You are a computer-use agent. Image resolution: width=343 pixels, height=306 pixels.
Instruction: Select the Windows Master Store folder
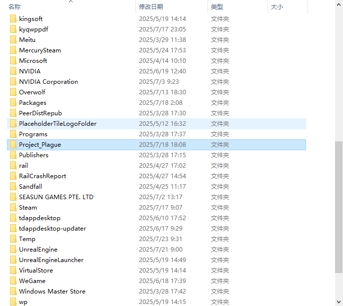click(x=52, y=292)
